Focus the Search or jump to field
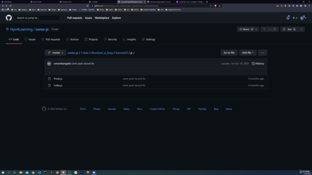The width and height of the screenshot is (312, 175). [x=39, y=18]
